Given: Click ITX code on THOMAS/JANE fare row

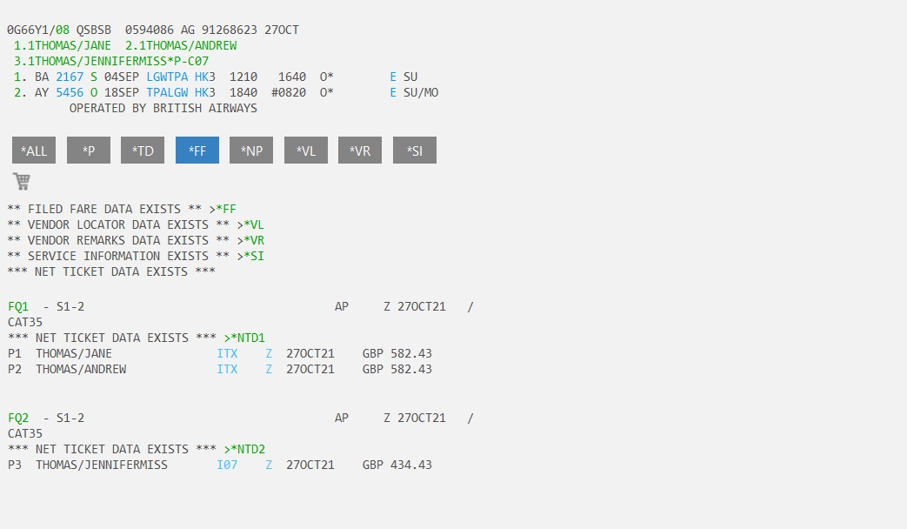Looking at the screenshot, I should 227,353.
